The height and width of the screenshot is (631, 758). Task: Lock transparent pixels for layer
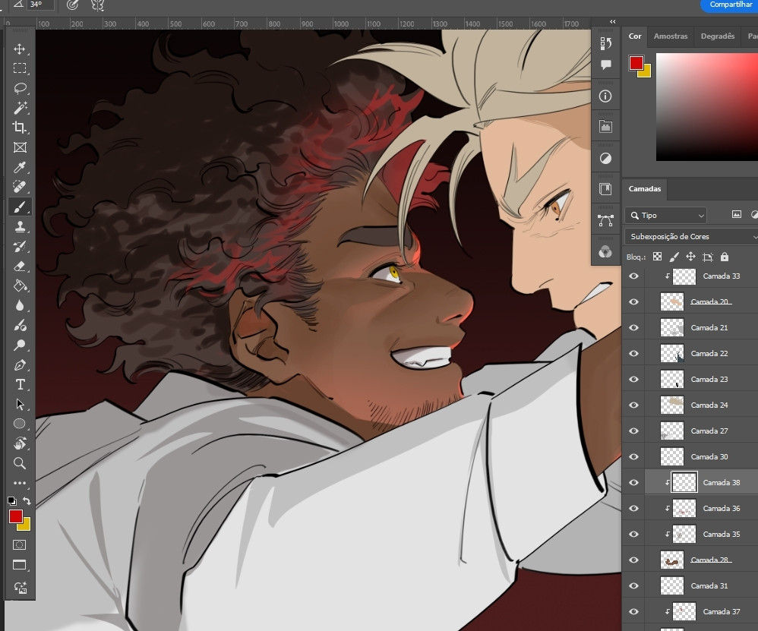[657, 257]
